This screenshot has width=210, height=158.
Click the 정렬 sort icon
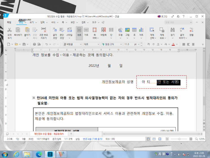tap(191, 30)
